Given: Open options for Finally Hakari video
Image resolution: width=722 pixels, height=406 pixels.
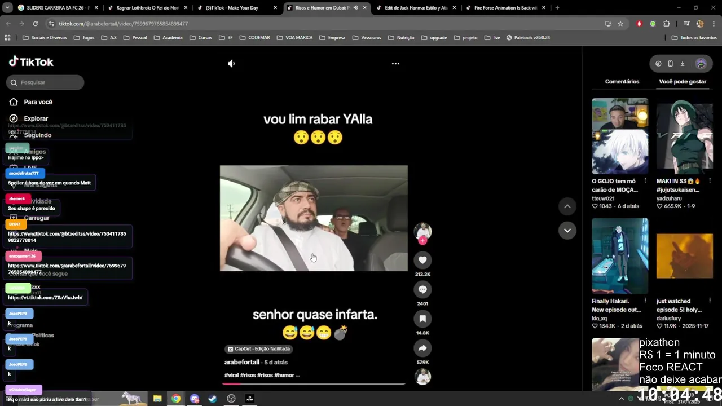Looking at the screenshot, I should (645, 301).
